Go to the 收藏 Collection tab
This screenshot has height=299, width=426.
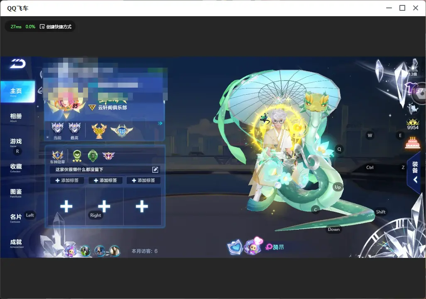(x=16, y=167)
